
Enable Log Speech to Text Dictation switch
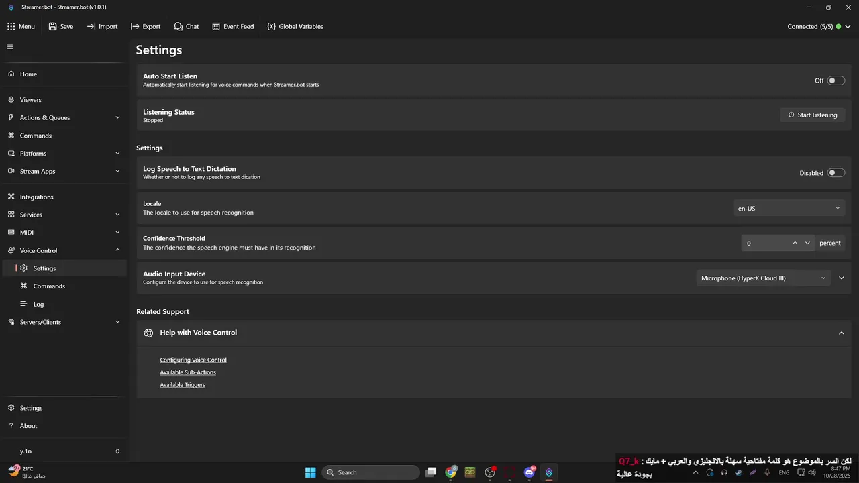click(836, 173)
